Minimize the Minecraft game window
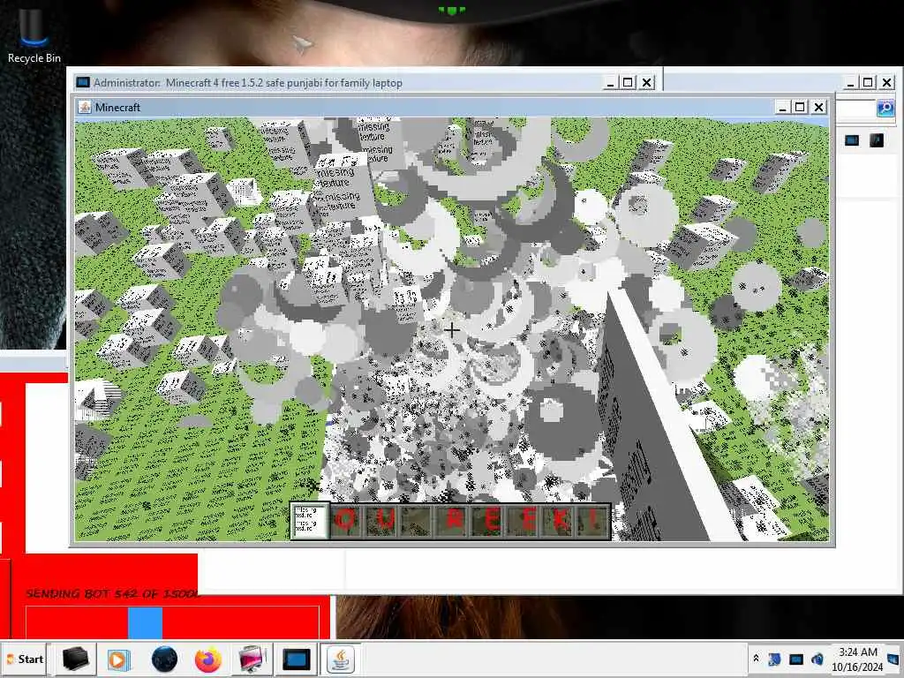This screenshot has width=904, height=678. click(782, 107)
